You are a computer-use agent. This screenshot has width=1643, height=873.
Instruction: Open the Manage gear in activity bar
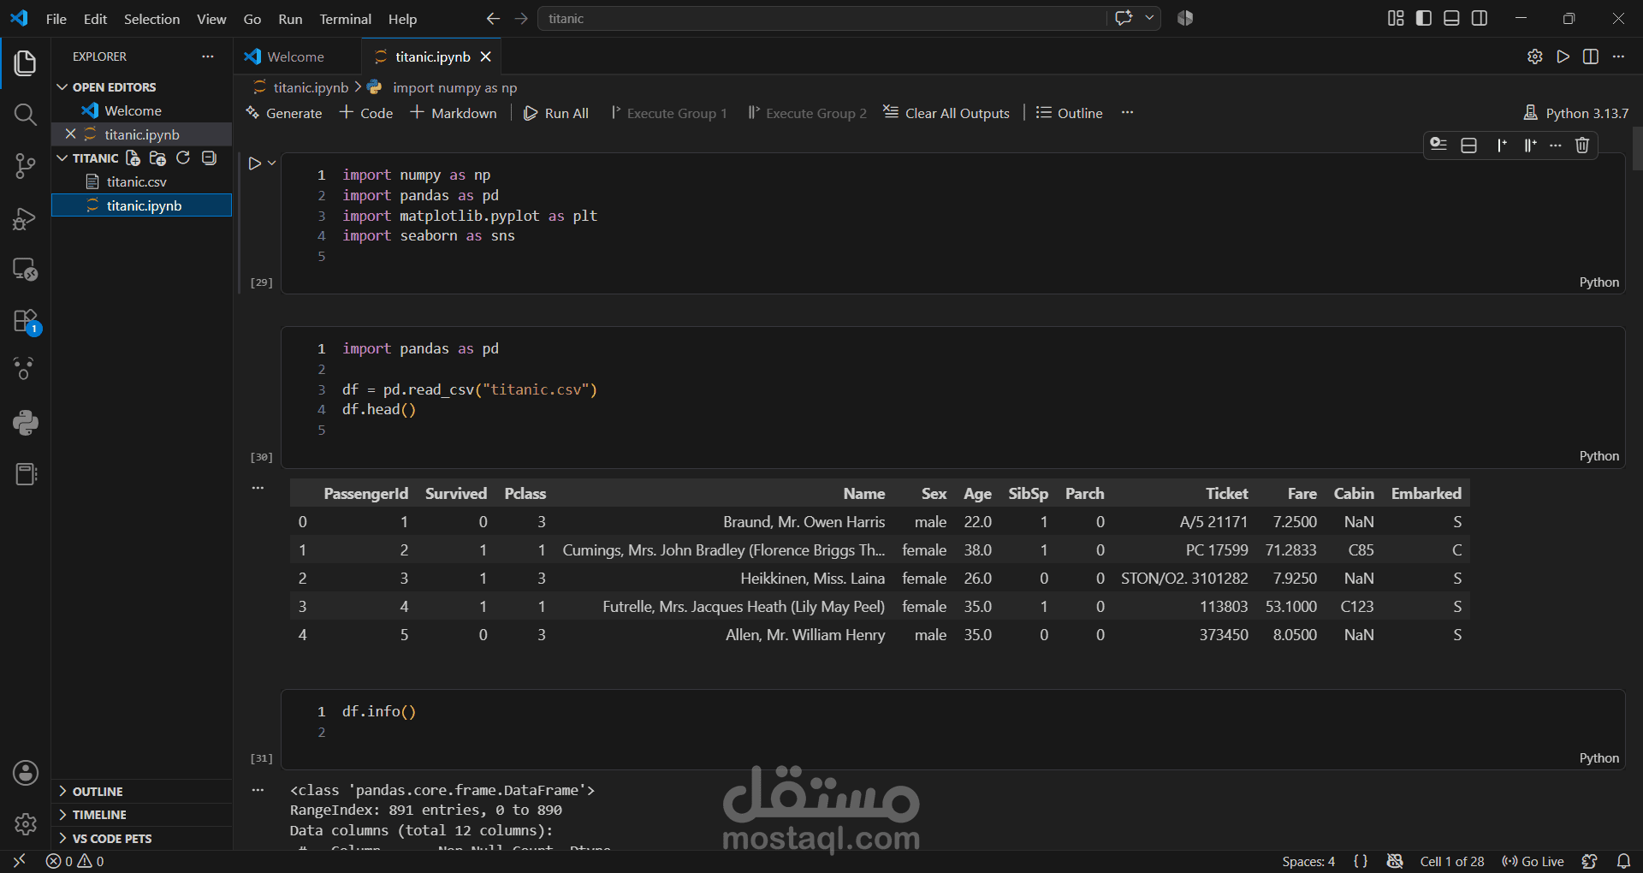pyautogui.click(x=26, y=824)
